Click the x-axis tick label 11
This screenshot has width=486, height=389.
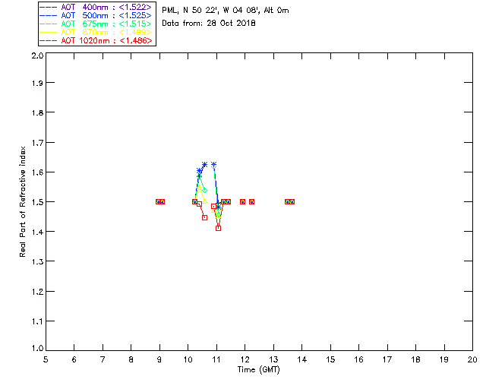click(216, 359)
